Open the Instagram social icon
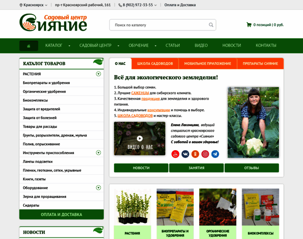Image resolution: width=303 pixels, height=239 pixels. pyautogui.click(x=205, y=154)
